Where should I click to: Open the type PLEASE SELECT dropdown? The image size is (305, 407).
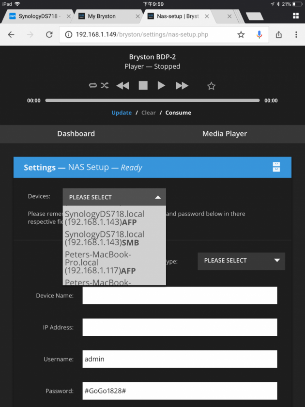tap(241, 261)
